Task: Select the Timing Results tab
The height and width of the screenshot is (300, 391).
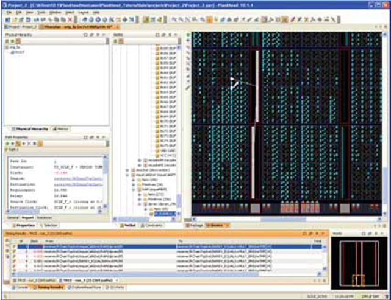Action: tap(48, 287)
